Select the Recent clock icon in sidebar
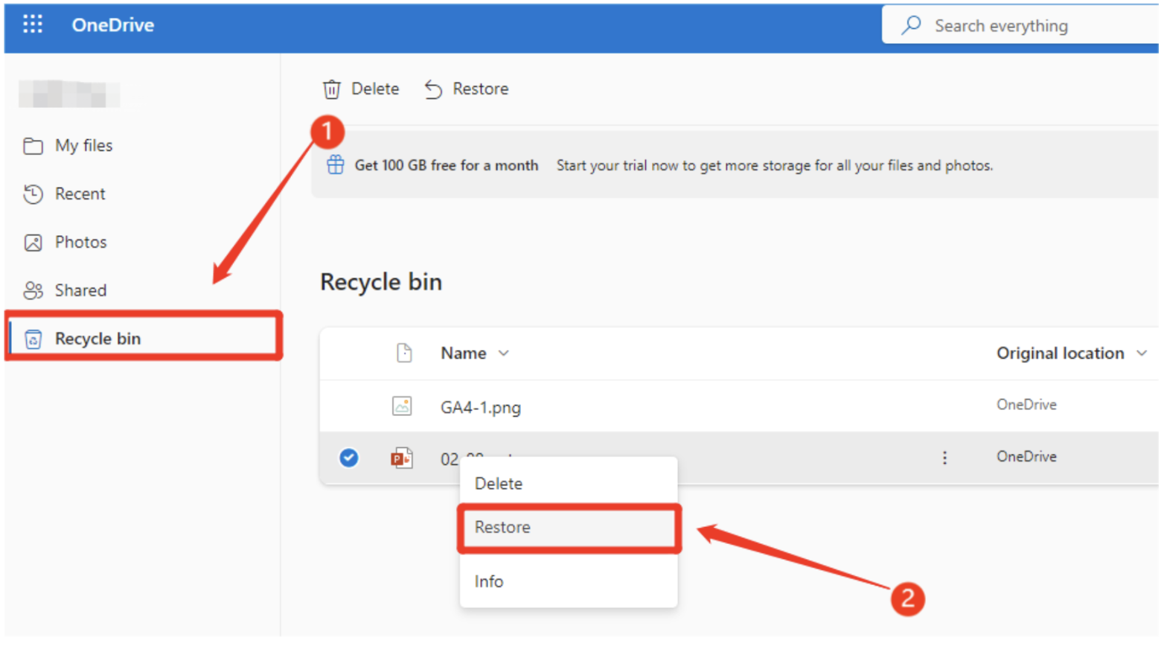Screen dimensions: 1161x649 (x=32, y=194)
